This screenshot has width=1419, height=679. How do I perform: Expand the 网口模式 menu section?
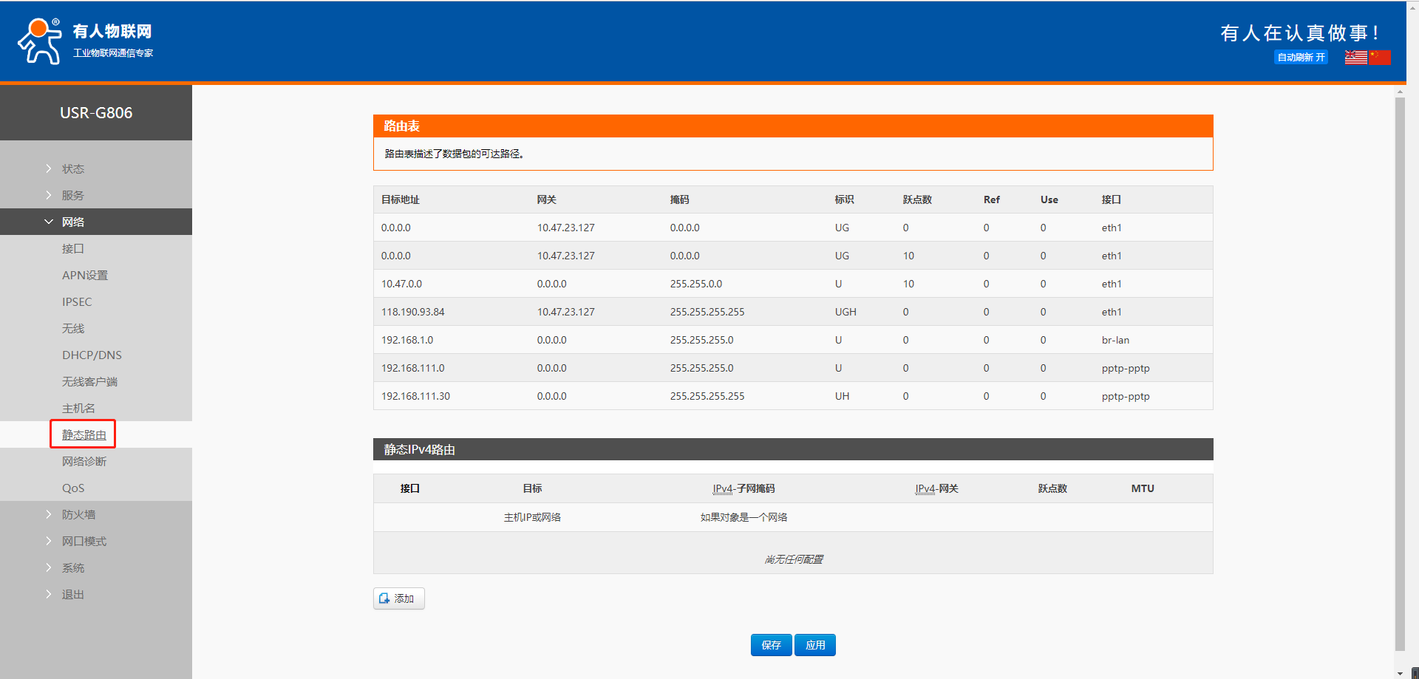[x=84, y=542]
